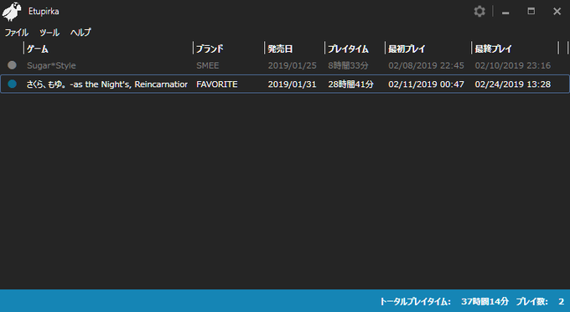Close the Etupirka window
This screenshot has width=570, height=312.
[x=557, y=11]
